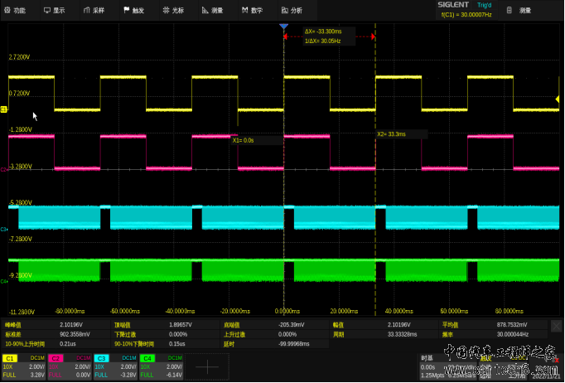The height and width of the screenshot is (383, 565).
Task: Open the 时基 timebase settings box
Action: [x=448, y=366]
